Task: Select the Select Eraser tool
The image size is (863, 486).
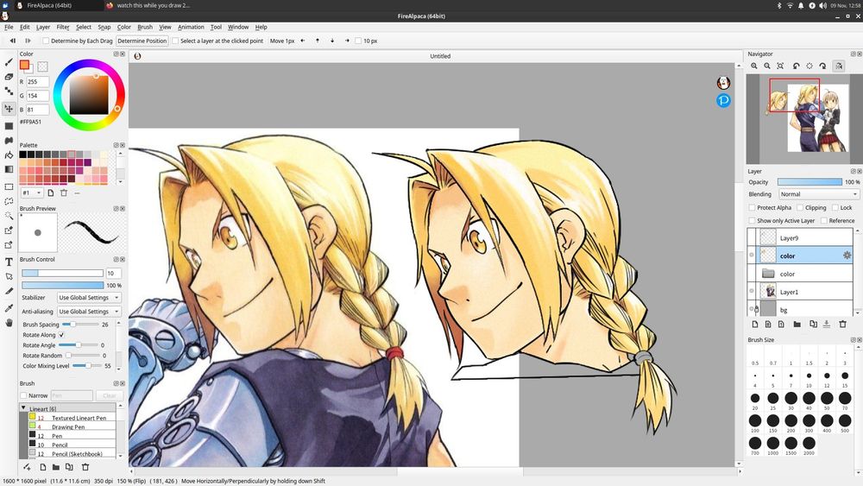Action: pos(9,245)
